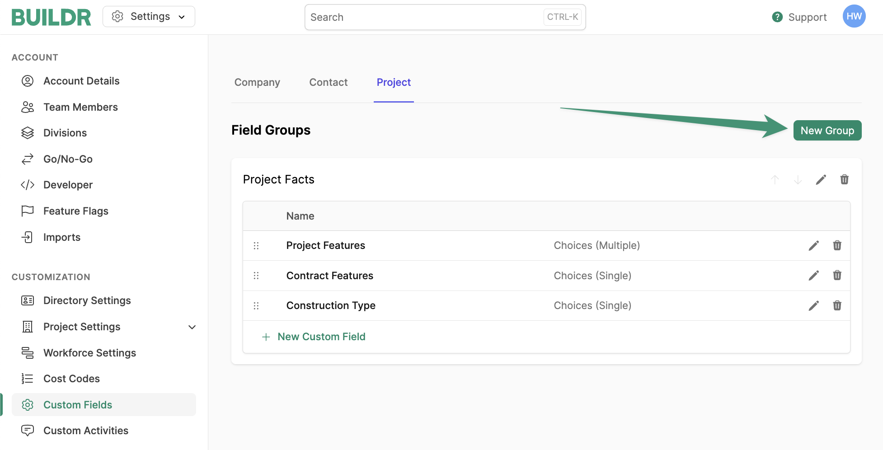Switch to the Company tab
Image resolution: width=883 pixels, height=450 pixels.
257,82
